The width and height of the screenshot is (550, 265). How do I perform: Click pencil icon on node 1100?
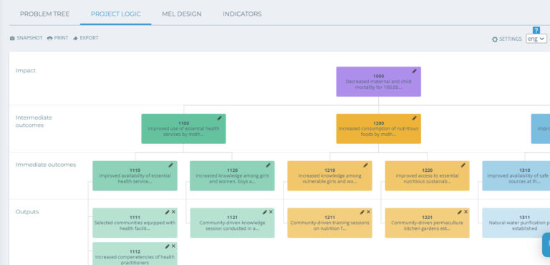click(219, 118)
